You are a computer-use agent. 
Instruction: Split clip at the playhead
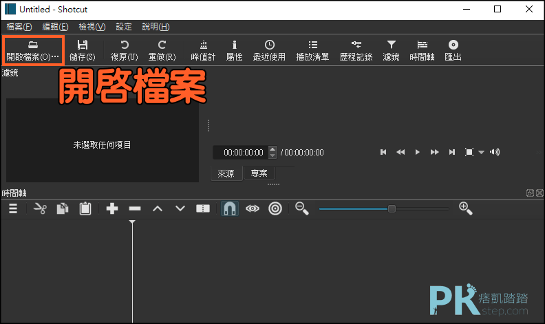tap(203, 208)
